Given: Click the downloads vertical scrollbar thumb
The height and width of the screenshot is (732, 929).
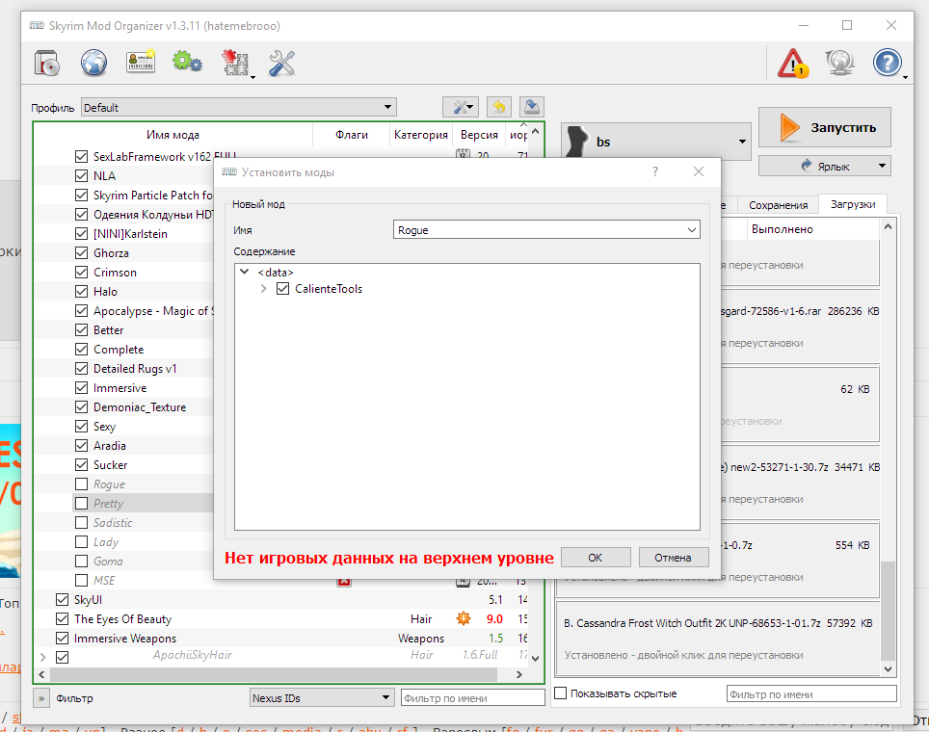Looking at the screenshot, I should pos(888,611).
